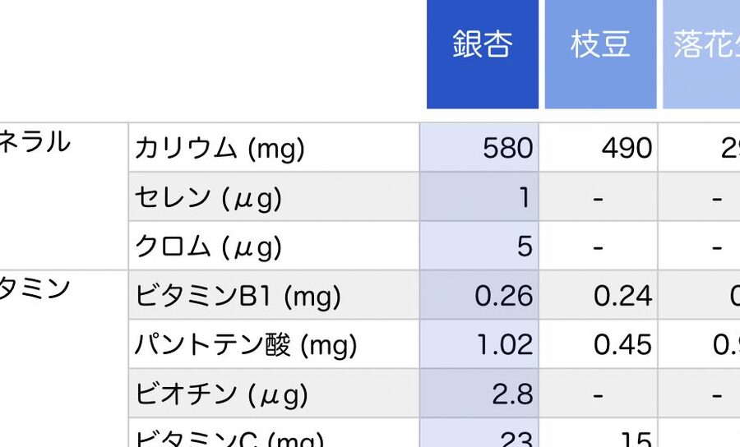Click the ビタミン category label
This screenshot has width=740, height=447.
[35, 289]
